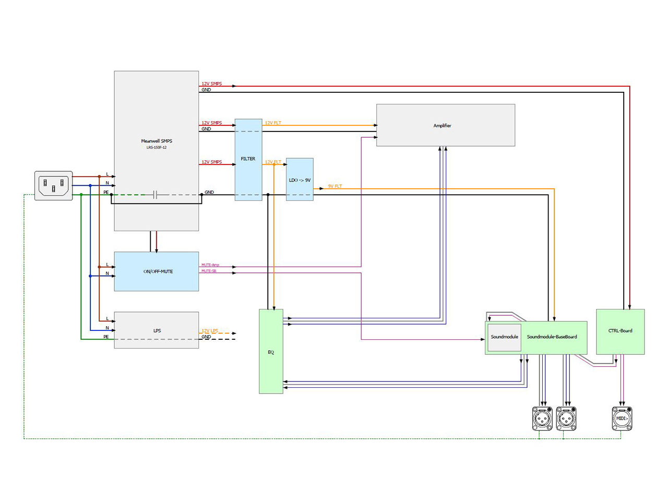Click the L label on the LPS block
Screen dimensions: 668x501
coord(108,319)
